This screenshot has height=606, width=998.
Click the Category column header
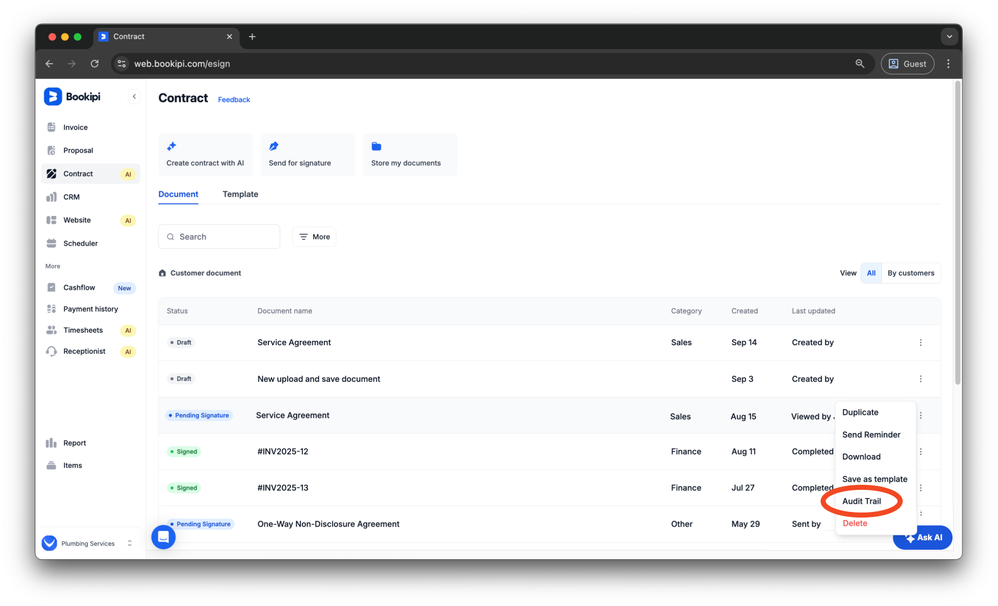686,311
